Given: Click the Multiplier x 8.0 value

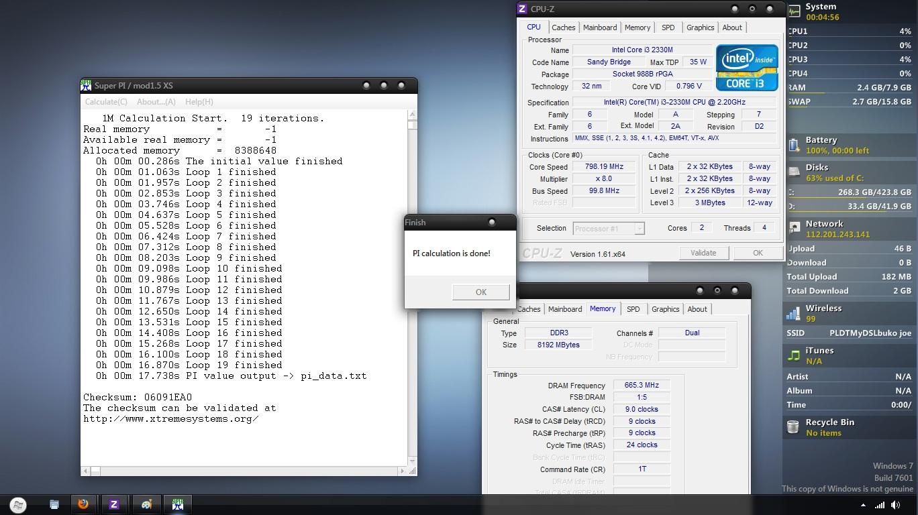Looking at the screenshot, I should point(604,179).
